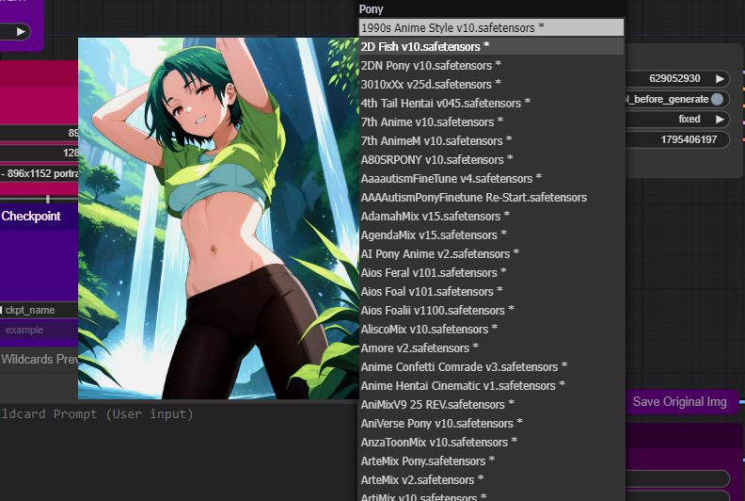Select AniMixV9 25 REV.safetensors
The image size is (745, 501).
(x=491, y=404)
